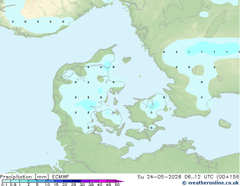Click the 1–2 mm legend color swatch
This screenshot has width=240, height=186.
[x=24, y=181]
